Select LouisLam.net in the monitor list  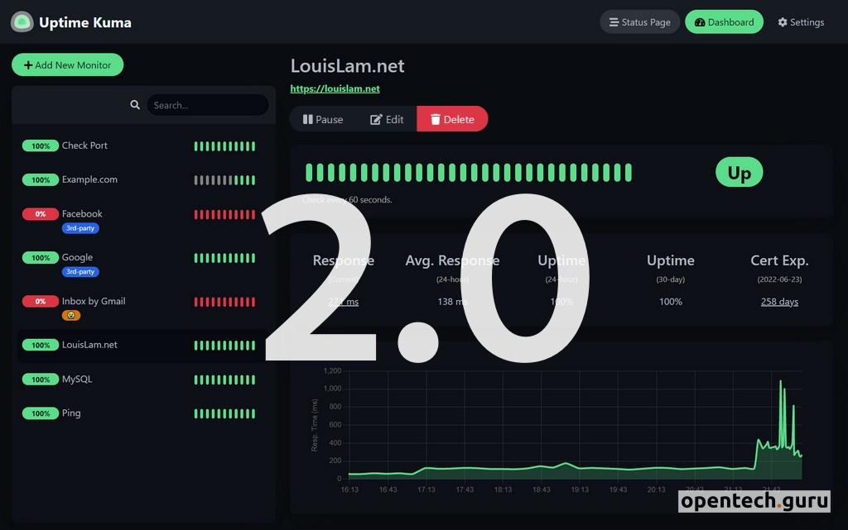pos(142,345)
